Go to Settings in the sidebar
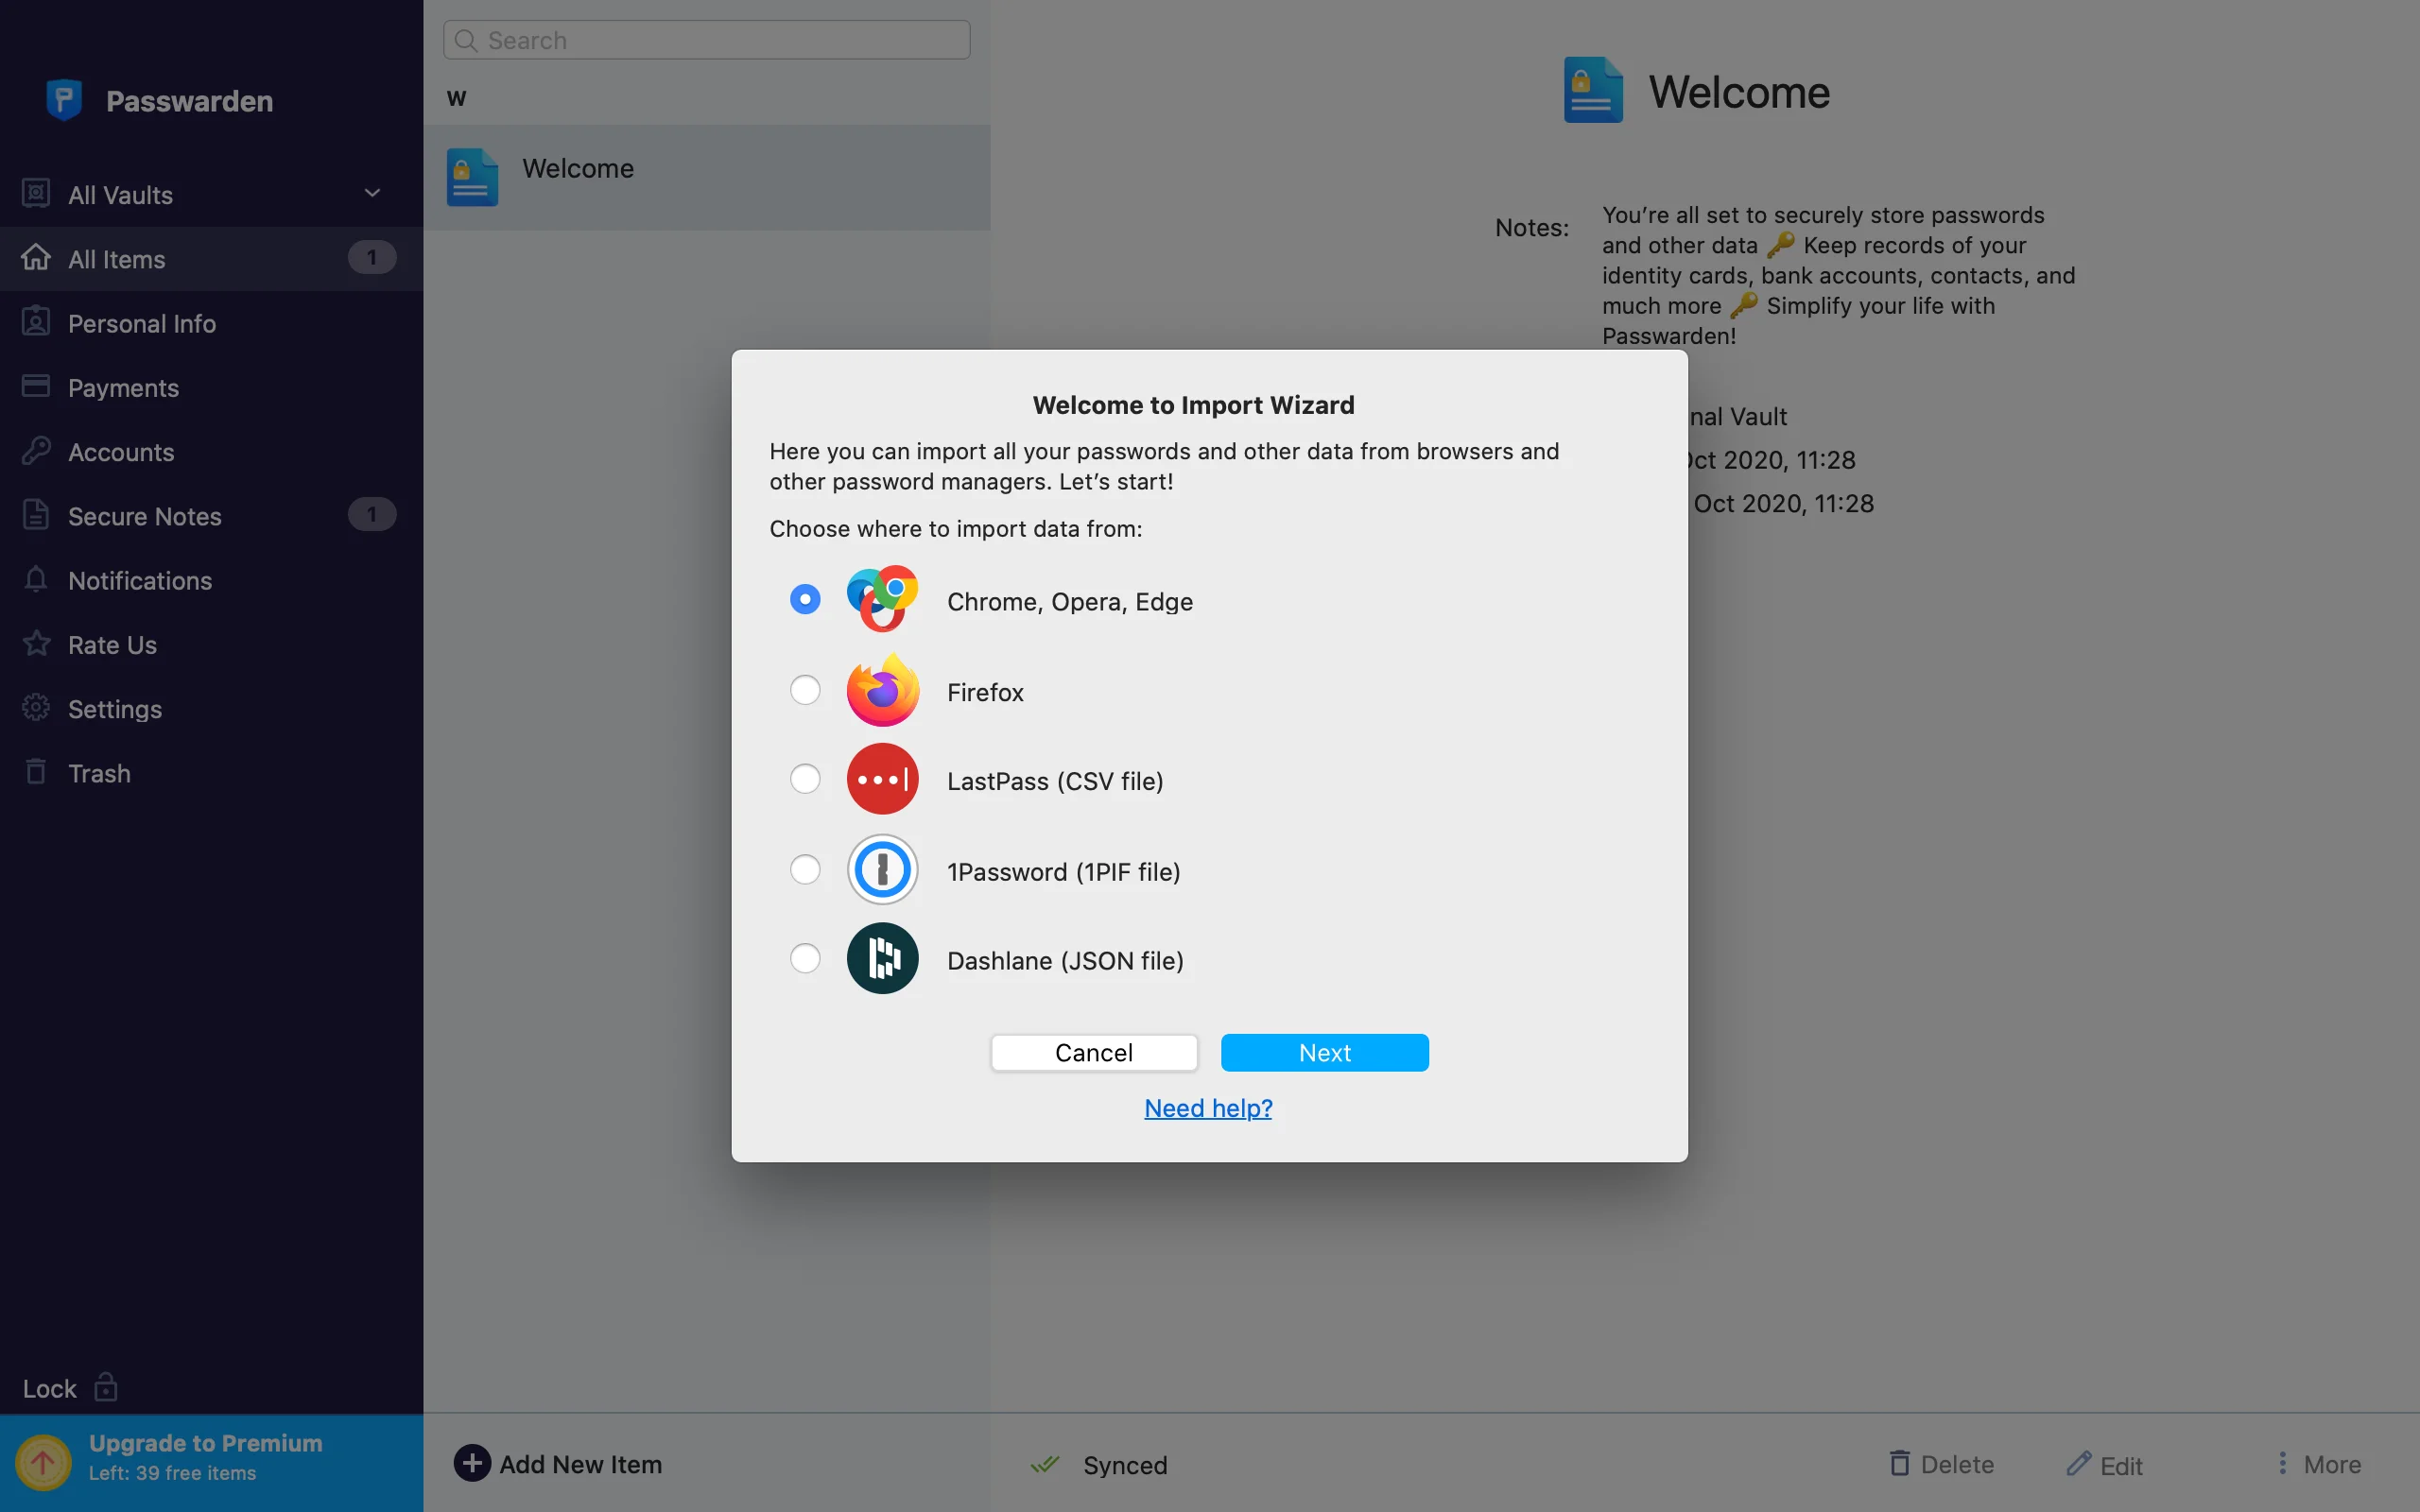The image size is (2420, 1512). (x=115, y=709)
